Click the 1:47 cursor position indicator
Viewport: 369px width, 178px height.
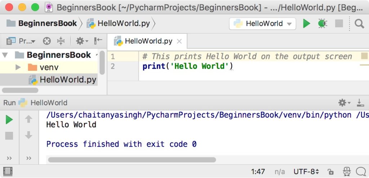point(258,172)
